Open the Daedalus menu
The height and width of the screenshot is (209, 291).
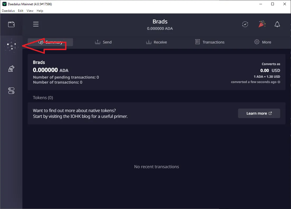[x=8, y=11]
